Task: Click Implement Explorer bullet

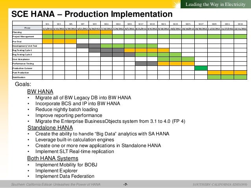Action: click(x=57, y=171)
